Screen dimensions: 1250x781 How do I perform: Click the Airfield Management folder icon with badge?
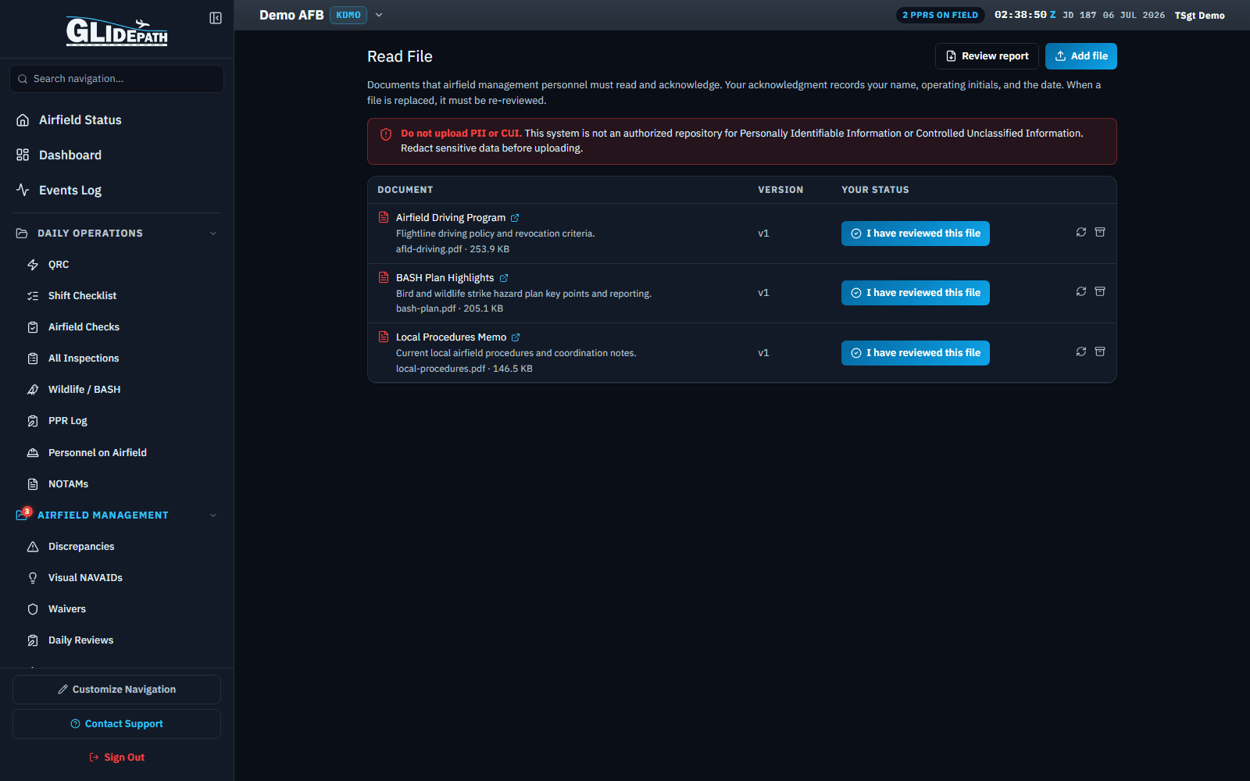tap(23, 515)
